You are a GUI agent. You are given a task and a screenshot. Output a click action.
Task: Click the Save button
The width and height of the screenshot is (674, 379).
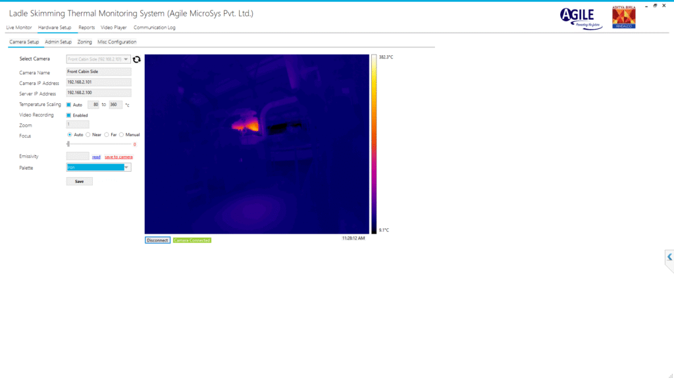click(80, 182)
